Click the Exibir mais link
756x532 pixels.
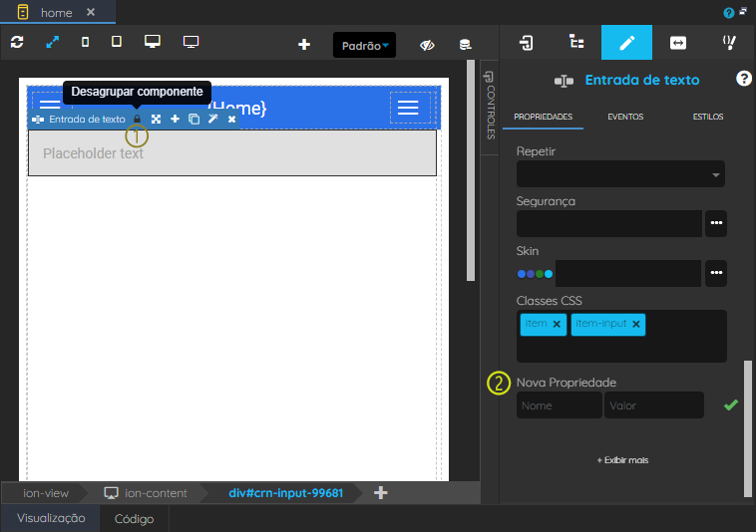(x=622, y=460)
